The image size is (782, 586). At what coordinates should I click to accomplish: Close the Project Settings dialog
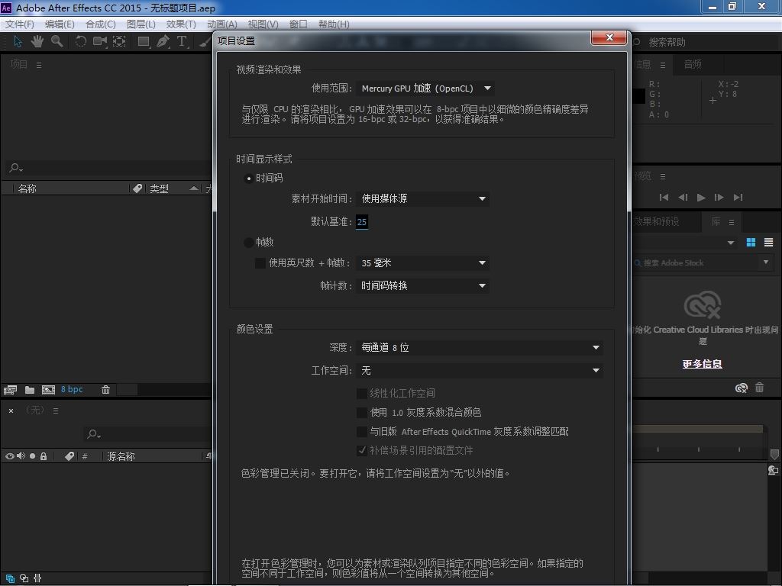click(x=609, y=38)
